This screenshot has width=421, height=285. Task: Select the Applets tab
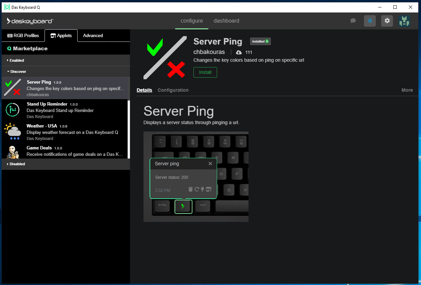click(x=61, y=35)
